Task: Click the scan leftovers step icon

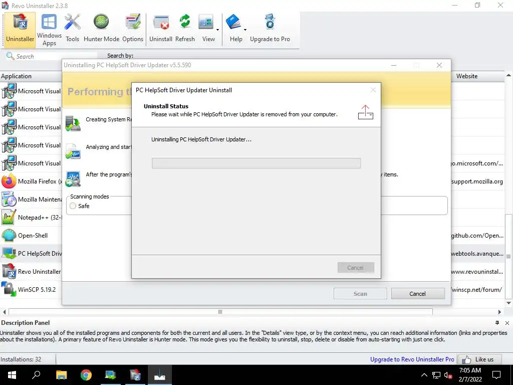Action: coord(73,179)
